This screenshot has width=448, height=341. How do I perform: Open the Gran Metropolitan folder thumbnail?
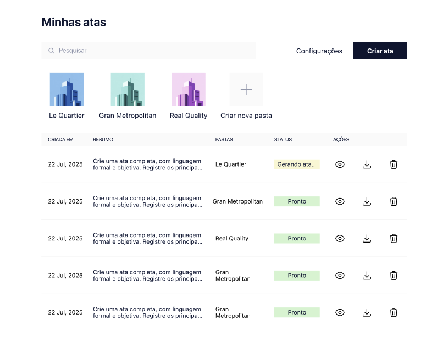click(x=128, y=90)
